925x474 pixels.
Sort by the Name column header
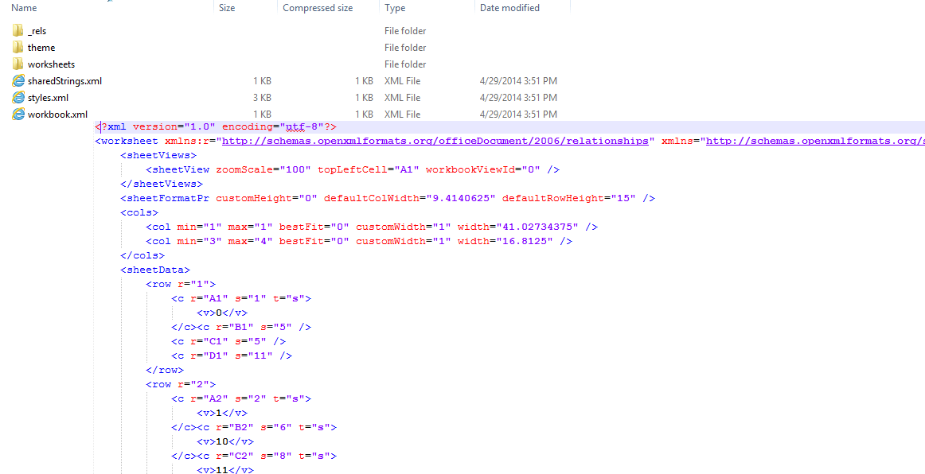24,8
